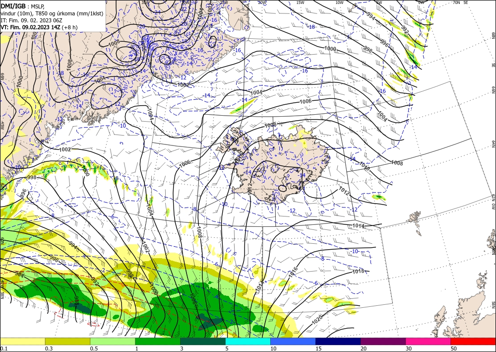Viewport: 496px width, 352px height.
Task: Click the yellow 0.1–0.3 legend swatch
Action: [22, 341]
